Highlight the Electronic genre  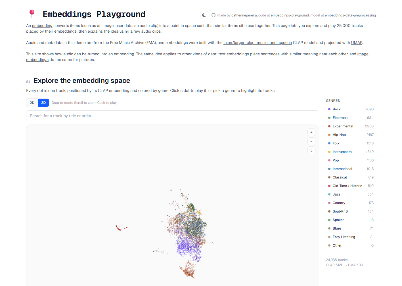[x=351, y=118]
